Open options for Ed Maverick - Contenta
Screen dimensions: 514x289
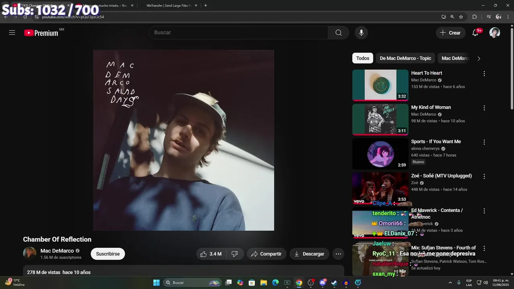484,211
